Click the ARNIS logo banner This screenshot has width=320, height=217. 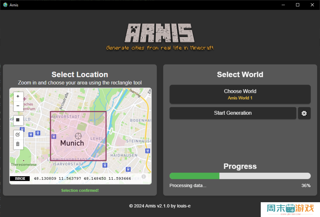(x=160, y=33)
